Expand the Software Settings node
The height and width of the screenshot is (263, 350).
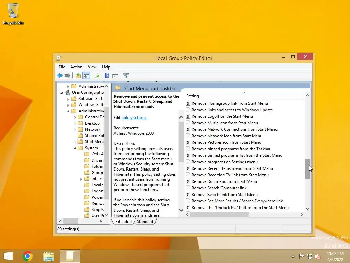point(68,99)
